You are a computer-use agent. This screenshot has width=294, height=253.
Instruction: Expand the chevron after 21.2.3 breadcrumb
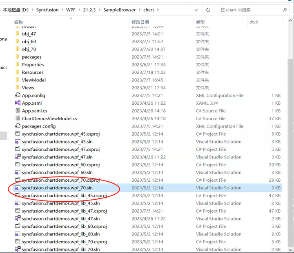click(99, 10)
